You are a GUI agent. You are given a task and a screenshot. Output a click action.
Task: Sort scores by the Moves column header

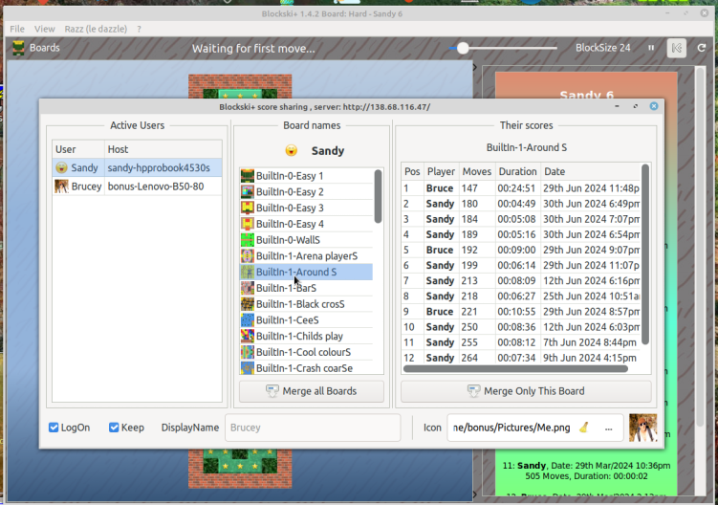(x=476, y=171)
